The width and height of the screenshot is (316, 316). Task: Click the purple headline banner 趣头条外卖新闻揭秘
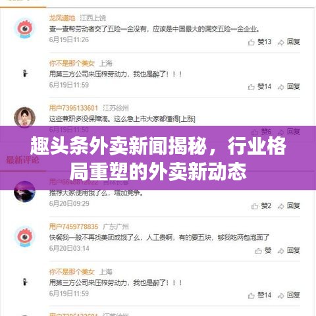click(x=158, y=158)
